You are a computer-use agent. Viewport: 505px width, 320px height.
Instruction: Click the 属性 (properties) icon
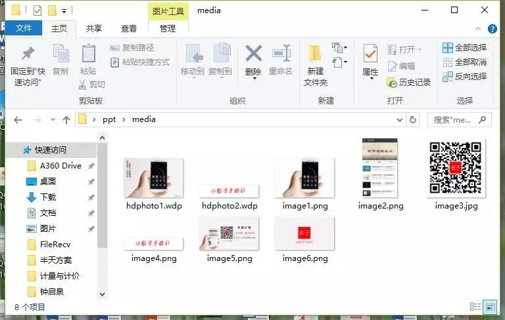[x=370, y=54]
